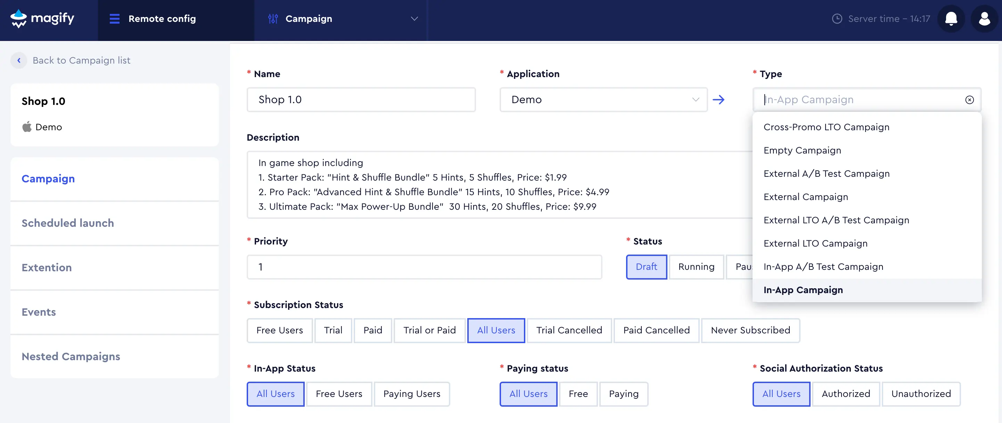This screenshot has height=423, width=1002.
Task: Open the hamburger menu next to Remote config
Action: [114, 19]
